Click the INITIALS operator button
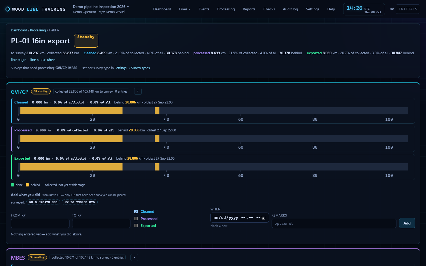 pyautogui.click(x=408, y=9)
